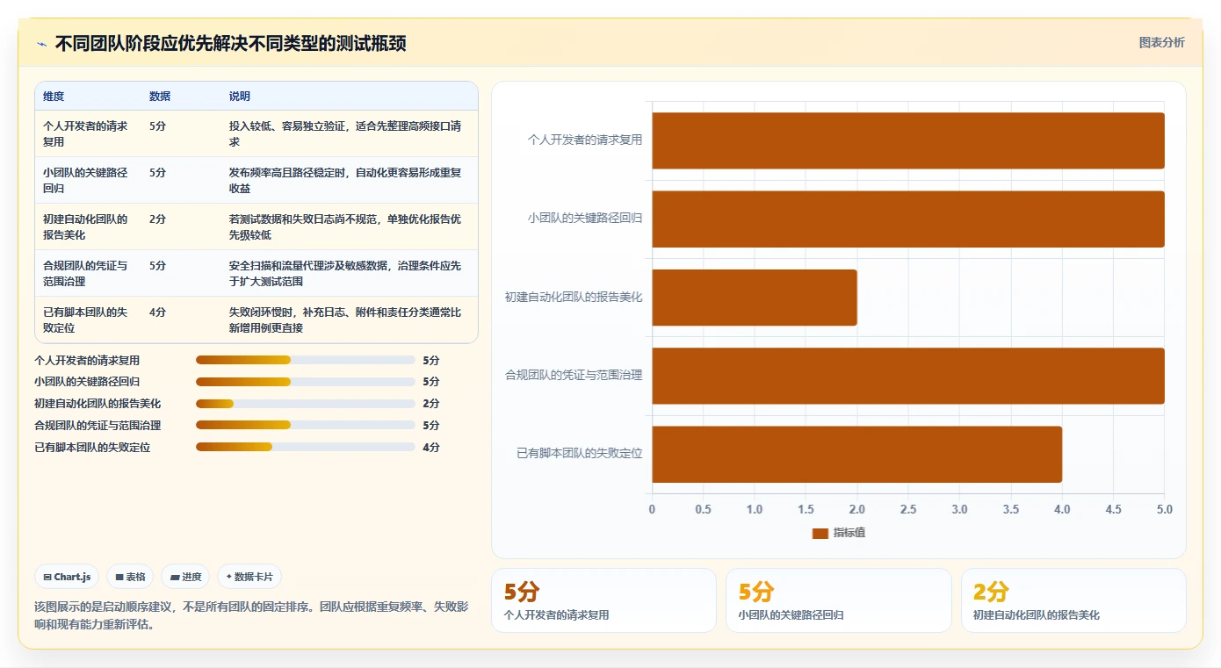
Task: Click the 小团队的关键路径回归 progress bar
Action: pos(305,382)
